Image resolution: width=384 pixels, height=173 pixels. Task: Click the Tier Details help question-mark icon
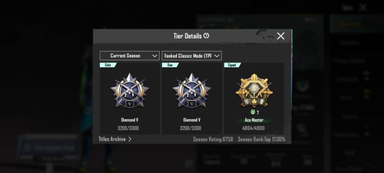pyautogui.click(x=206, y=36)
